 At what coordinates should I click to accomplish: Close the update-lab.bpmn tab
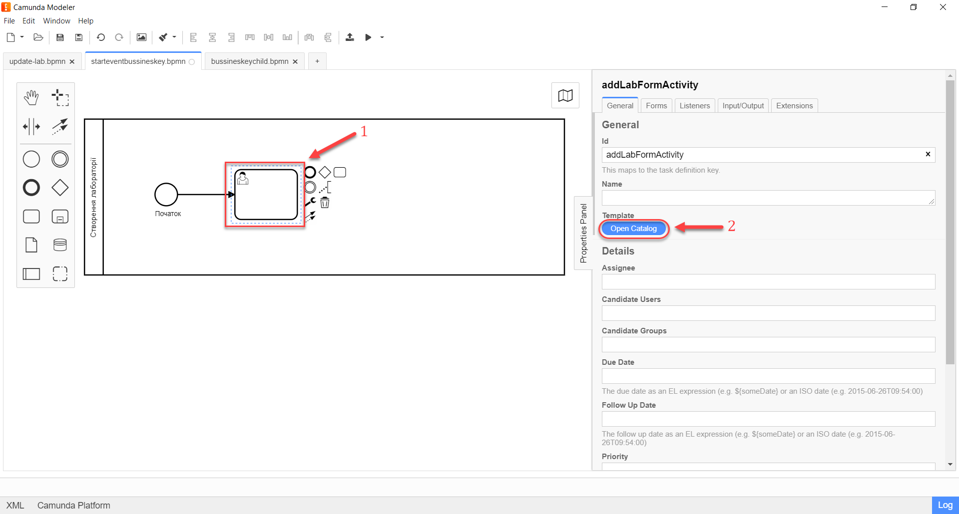[72, 62]
